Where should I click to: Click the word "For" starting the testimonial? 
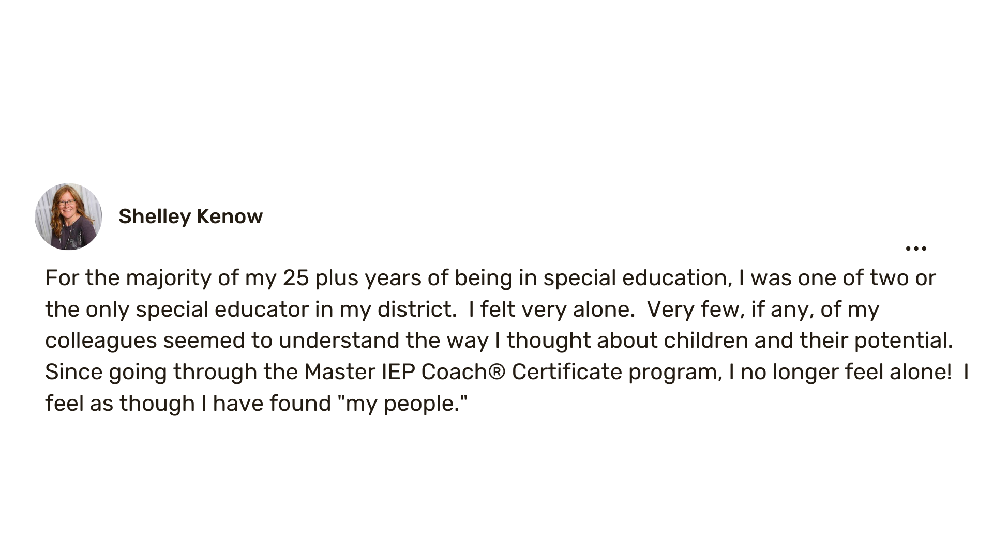coord(62,278)
